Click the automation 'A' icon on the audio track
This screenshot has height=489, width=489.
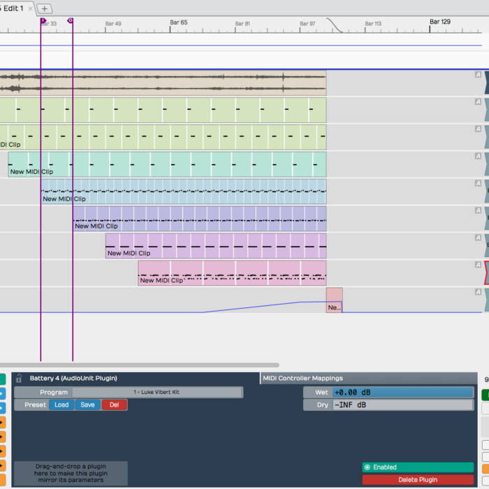[478, 74]
